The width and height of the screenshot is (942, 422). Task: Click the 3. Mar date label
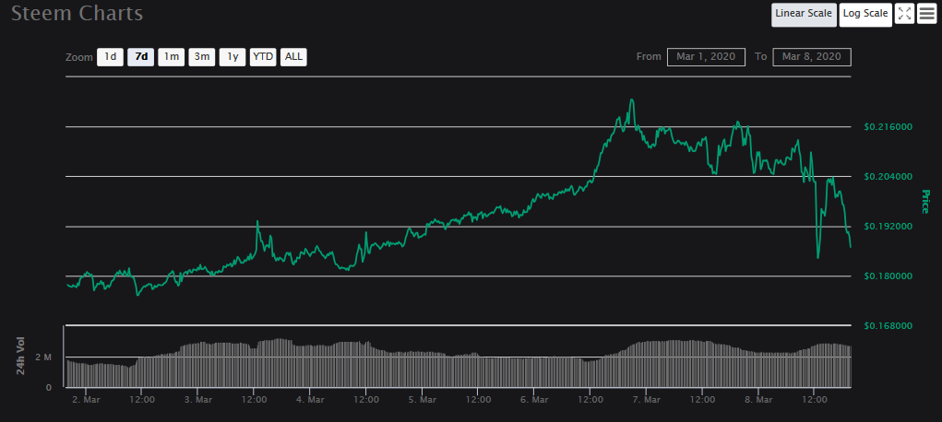(x=197, y=399)
